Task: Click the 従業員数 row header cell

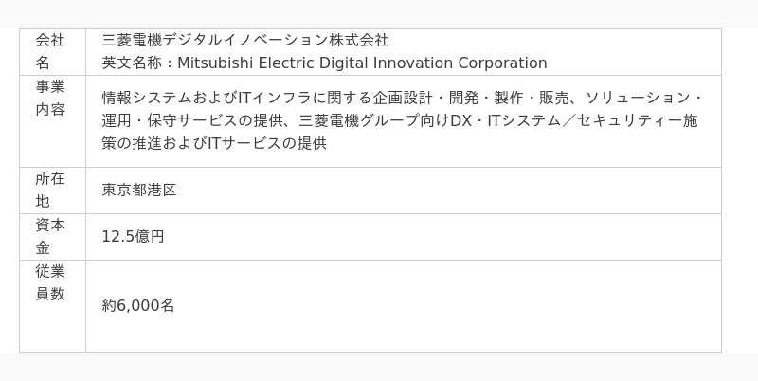Action: pos(51,282)
